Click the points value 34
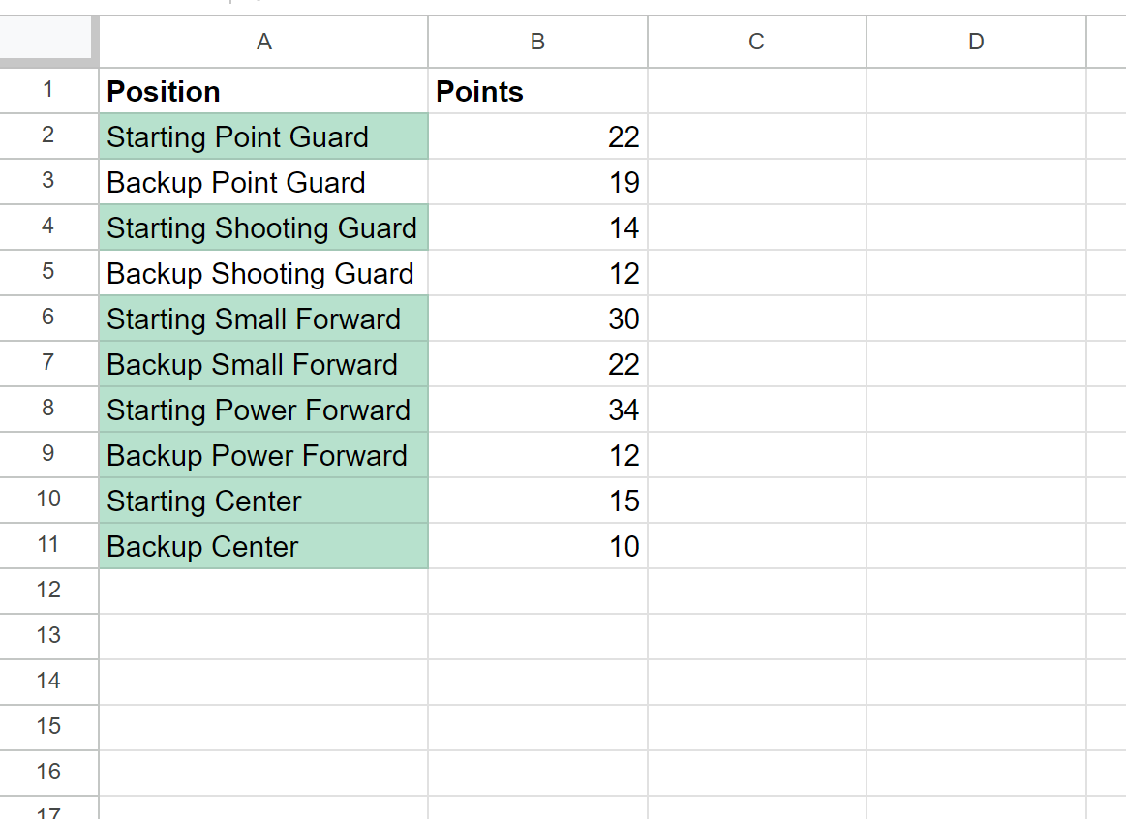Screen dimensions: 1126x819 538,409
